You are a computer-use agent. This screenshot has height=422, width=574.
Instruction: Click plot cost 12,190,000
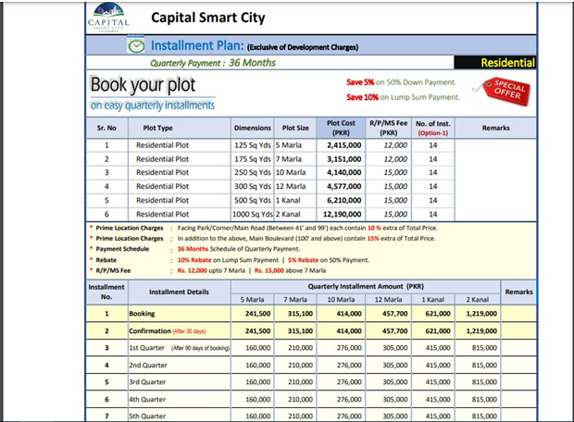342,215
